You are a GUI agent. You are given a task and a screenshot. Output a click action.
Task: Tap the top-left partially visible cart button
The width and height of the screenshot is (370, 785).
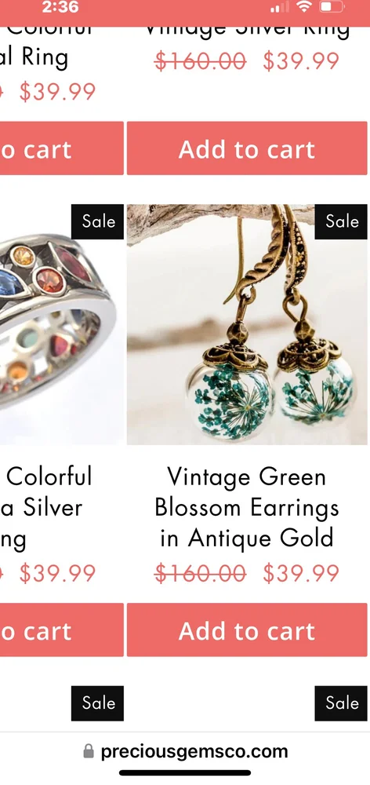coord(61,148)
